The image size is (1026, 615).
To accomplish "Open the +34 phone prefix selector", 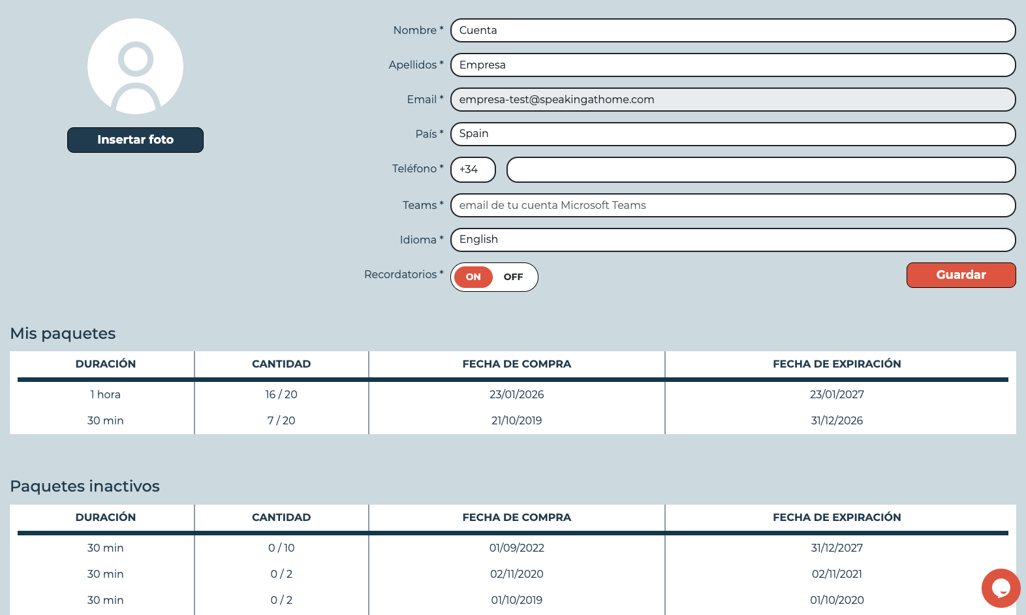I will pyautogui.click(x=473, y=169).
